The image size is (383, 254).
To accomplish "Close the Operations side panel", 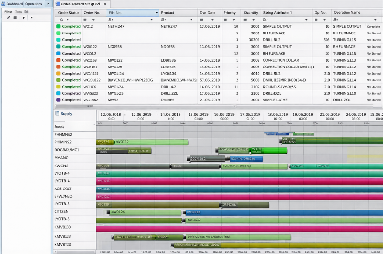I will coord(48,4).
